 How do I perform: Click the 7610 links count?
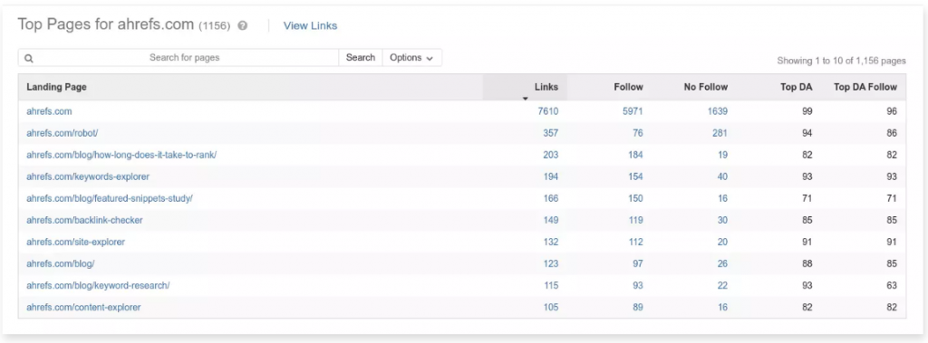[x=548, y=111]
